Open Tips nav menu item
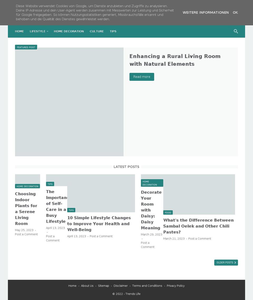Viewport: 253px width, 300px height. [113, 31]
